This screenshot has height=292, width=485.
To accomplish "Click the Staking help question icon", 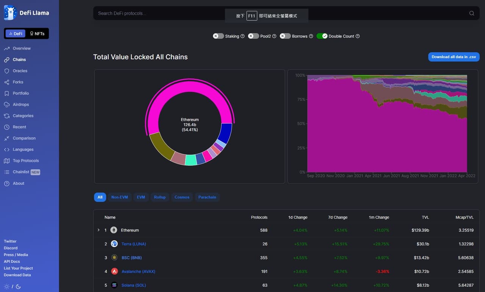I will click(242, 36).
